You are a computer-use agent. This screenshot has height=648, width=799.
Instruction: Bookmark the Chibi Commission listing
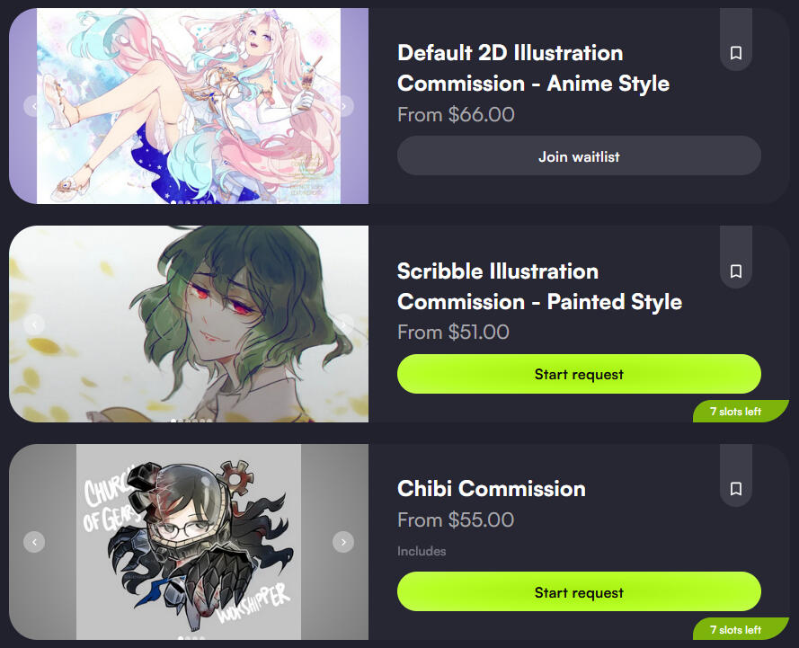(735, 489)
